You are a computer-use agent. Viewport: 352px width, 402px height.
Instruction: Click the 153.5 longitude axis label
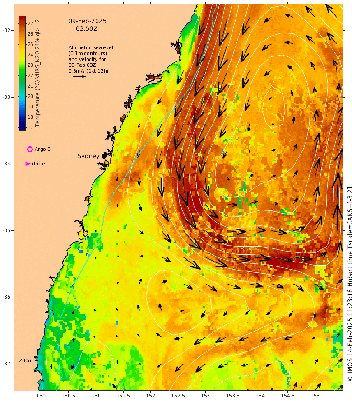coord(232,396)
